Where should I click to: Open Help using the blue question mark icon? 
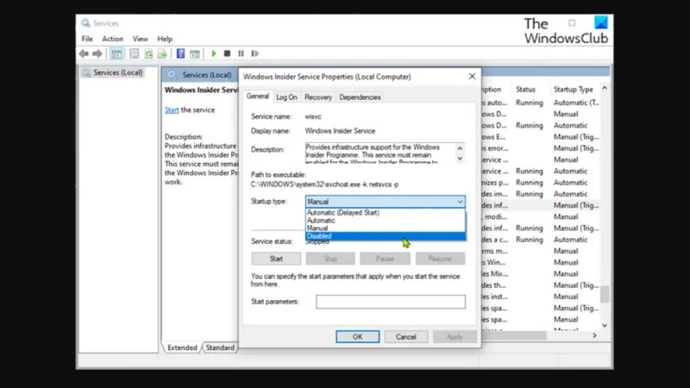tap(181, 53)
